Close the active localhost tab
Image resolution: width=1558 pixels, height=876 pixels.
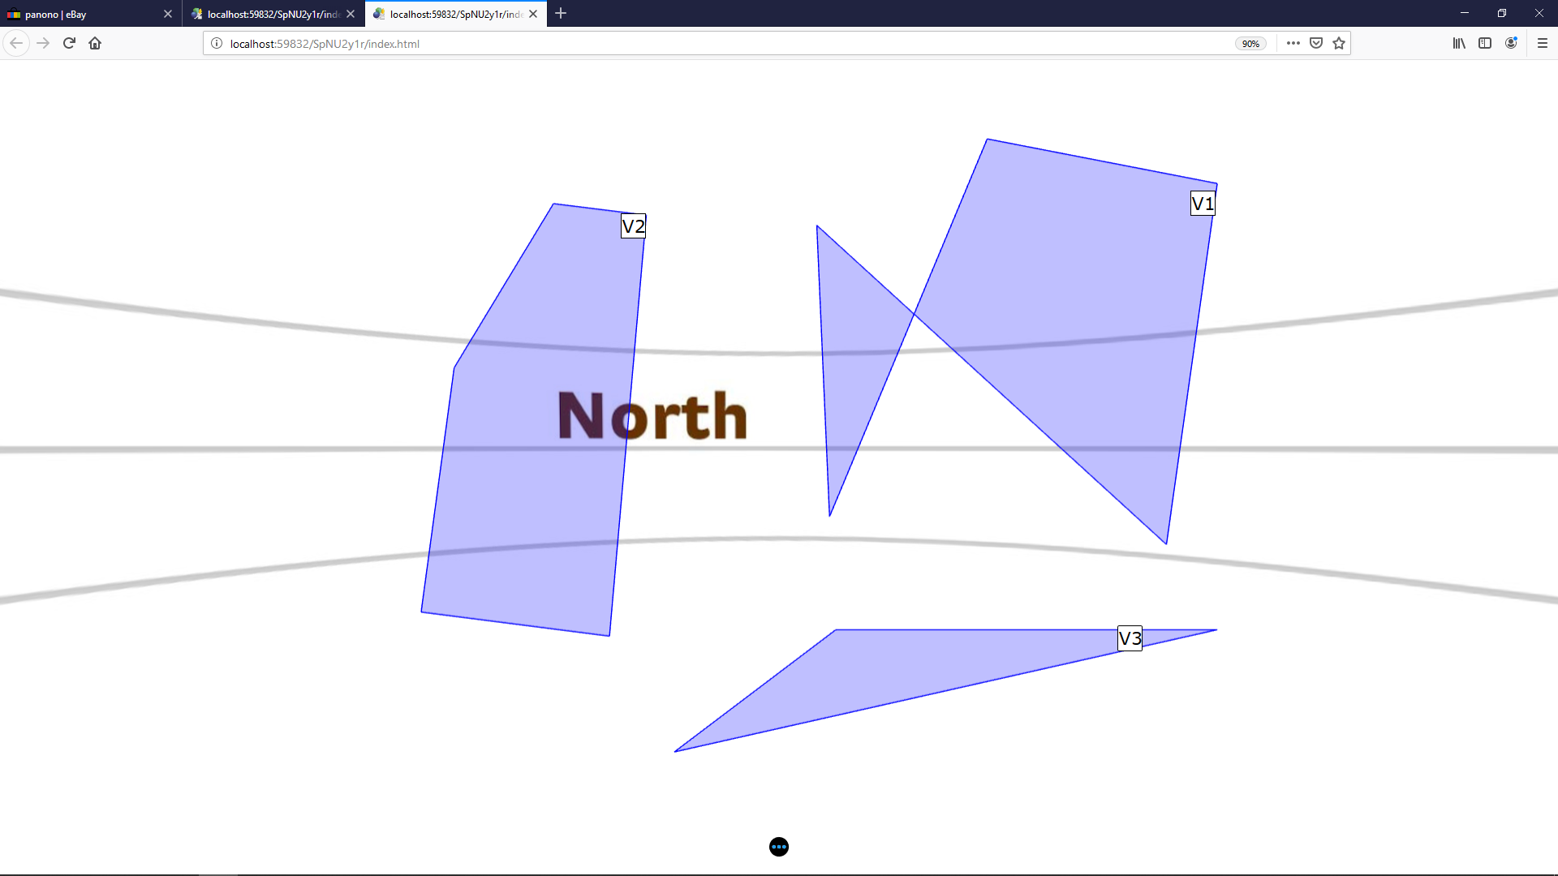pos(533,14)
